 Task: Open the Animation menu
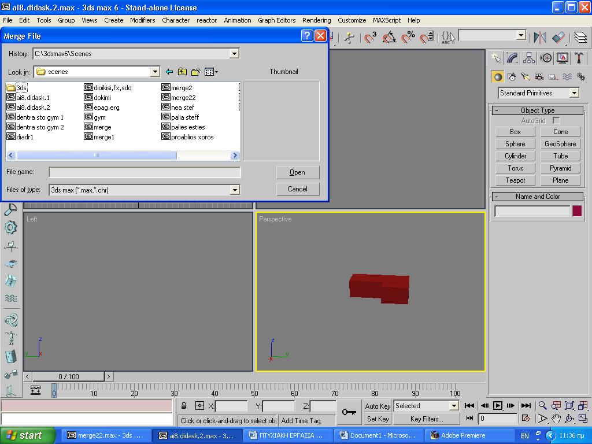(x=238, y=20)
